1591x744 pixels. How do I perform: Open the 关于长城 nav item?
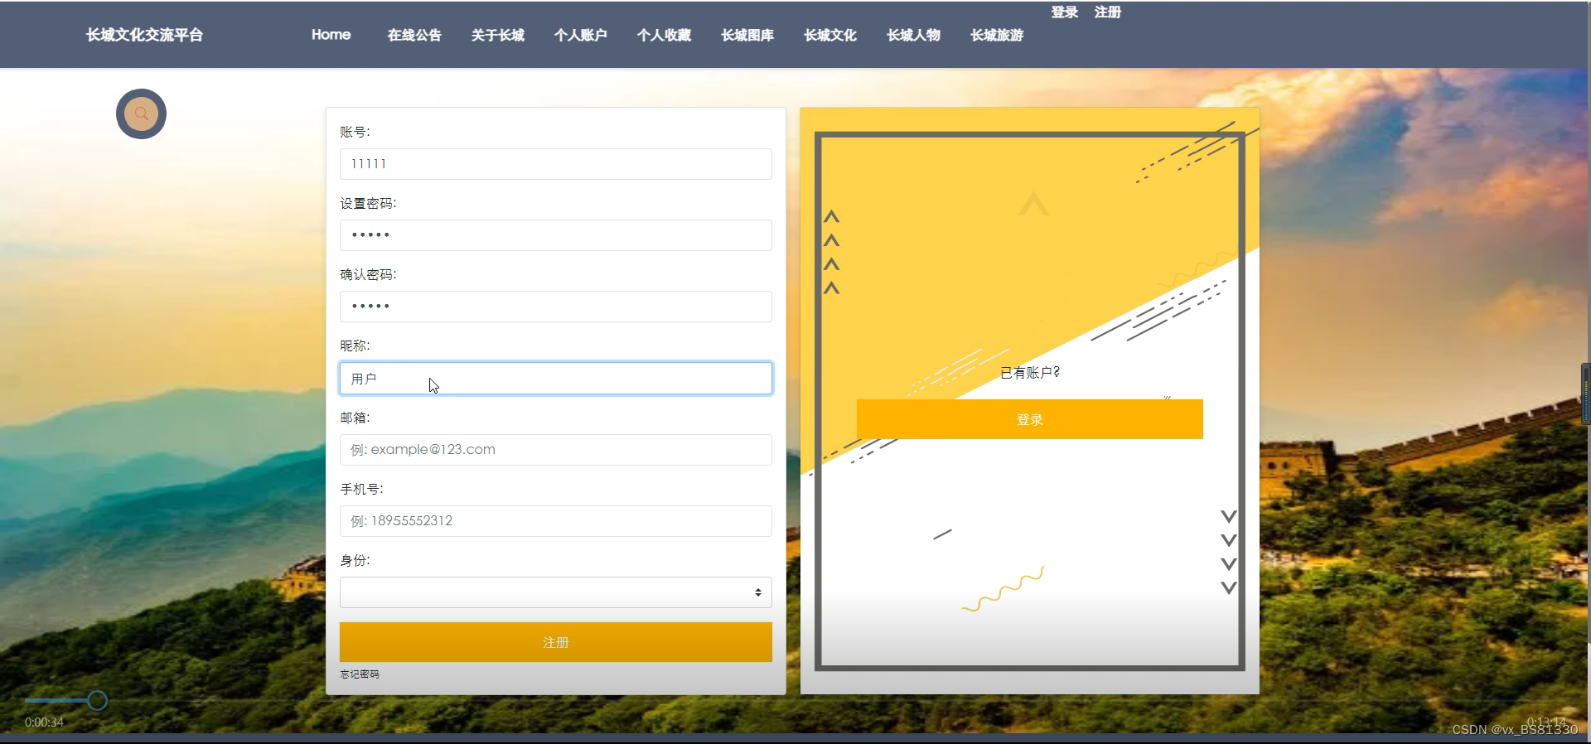(497, 35)
